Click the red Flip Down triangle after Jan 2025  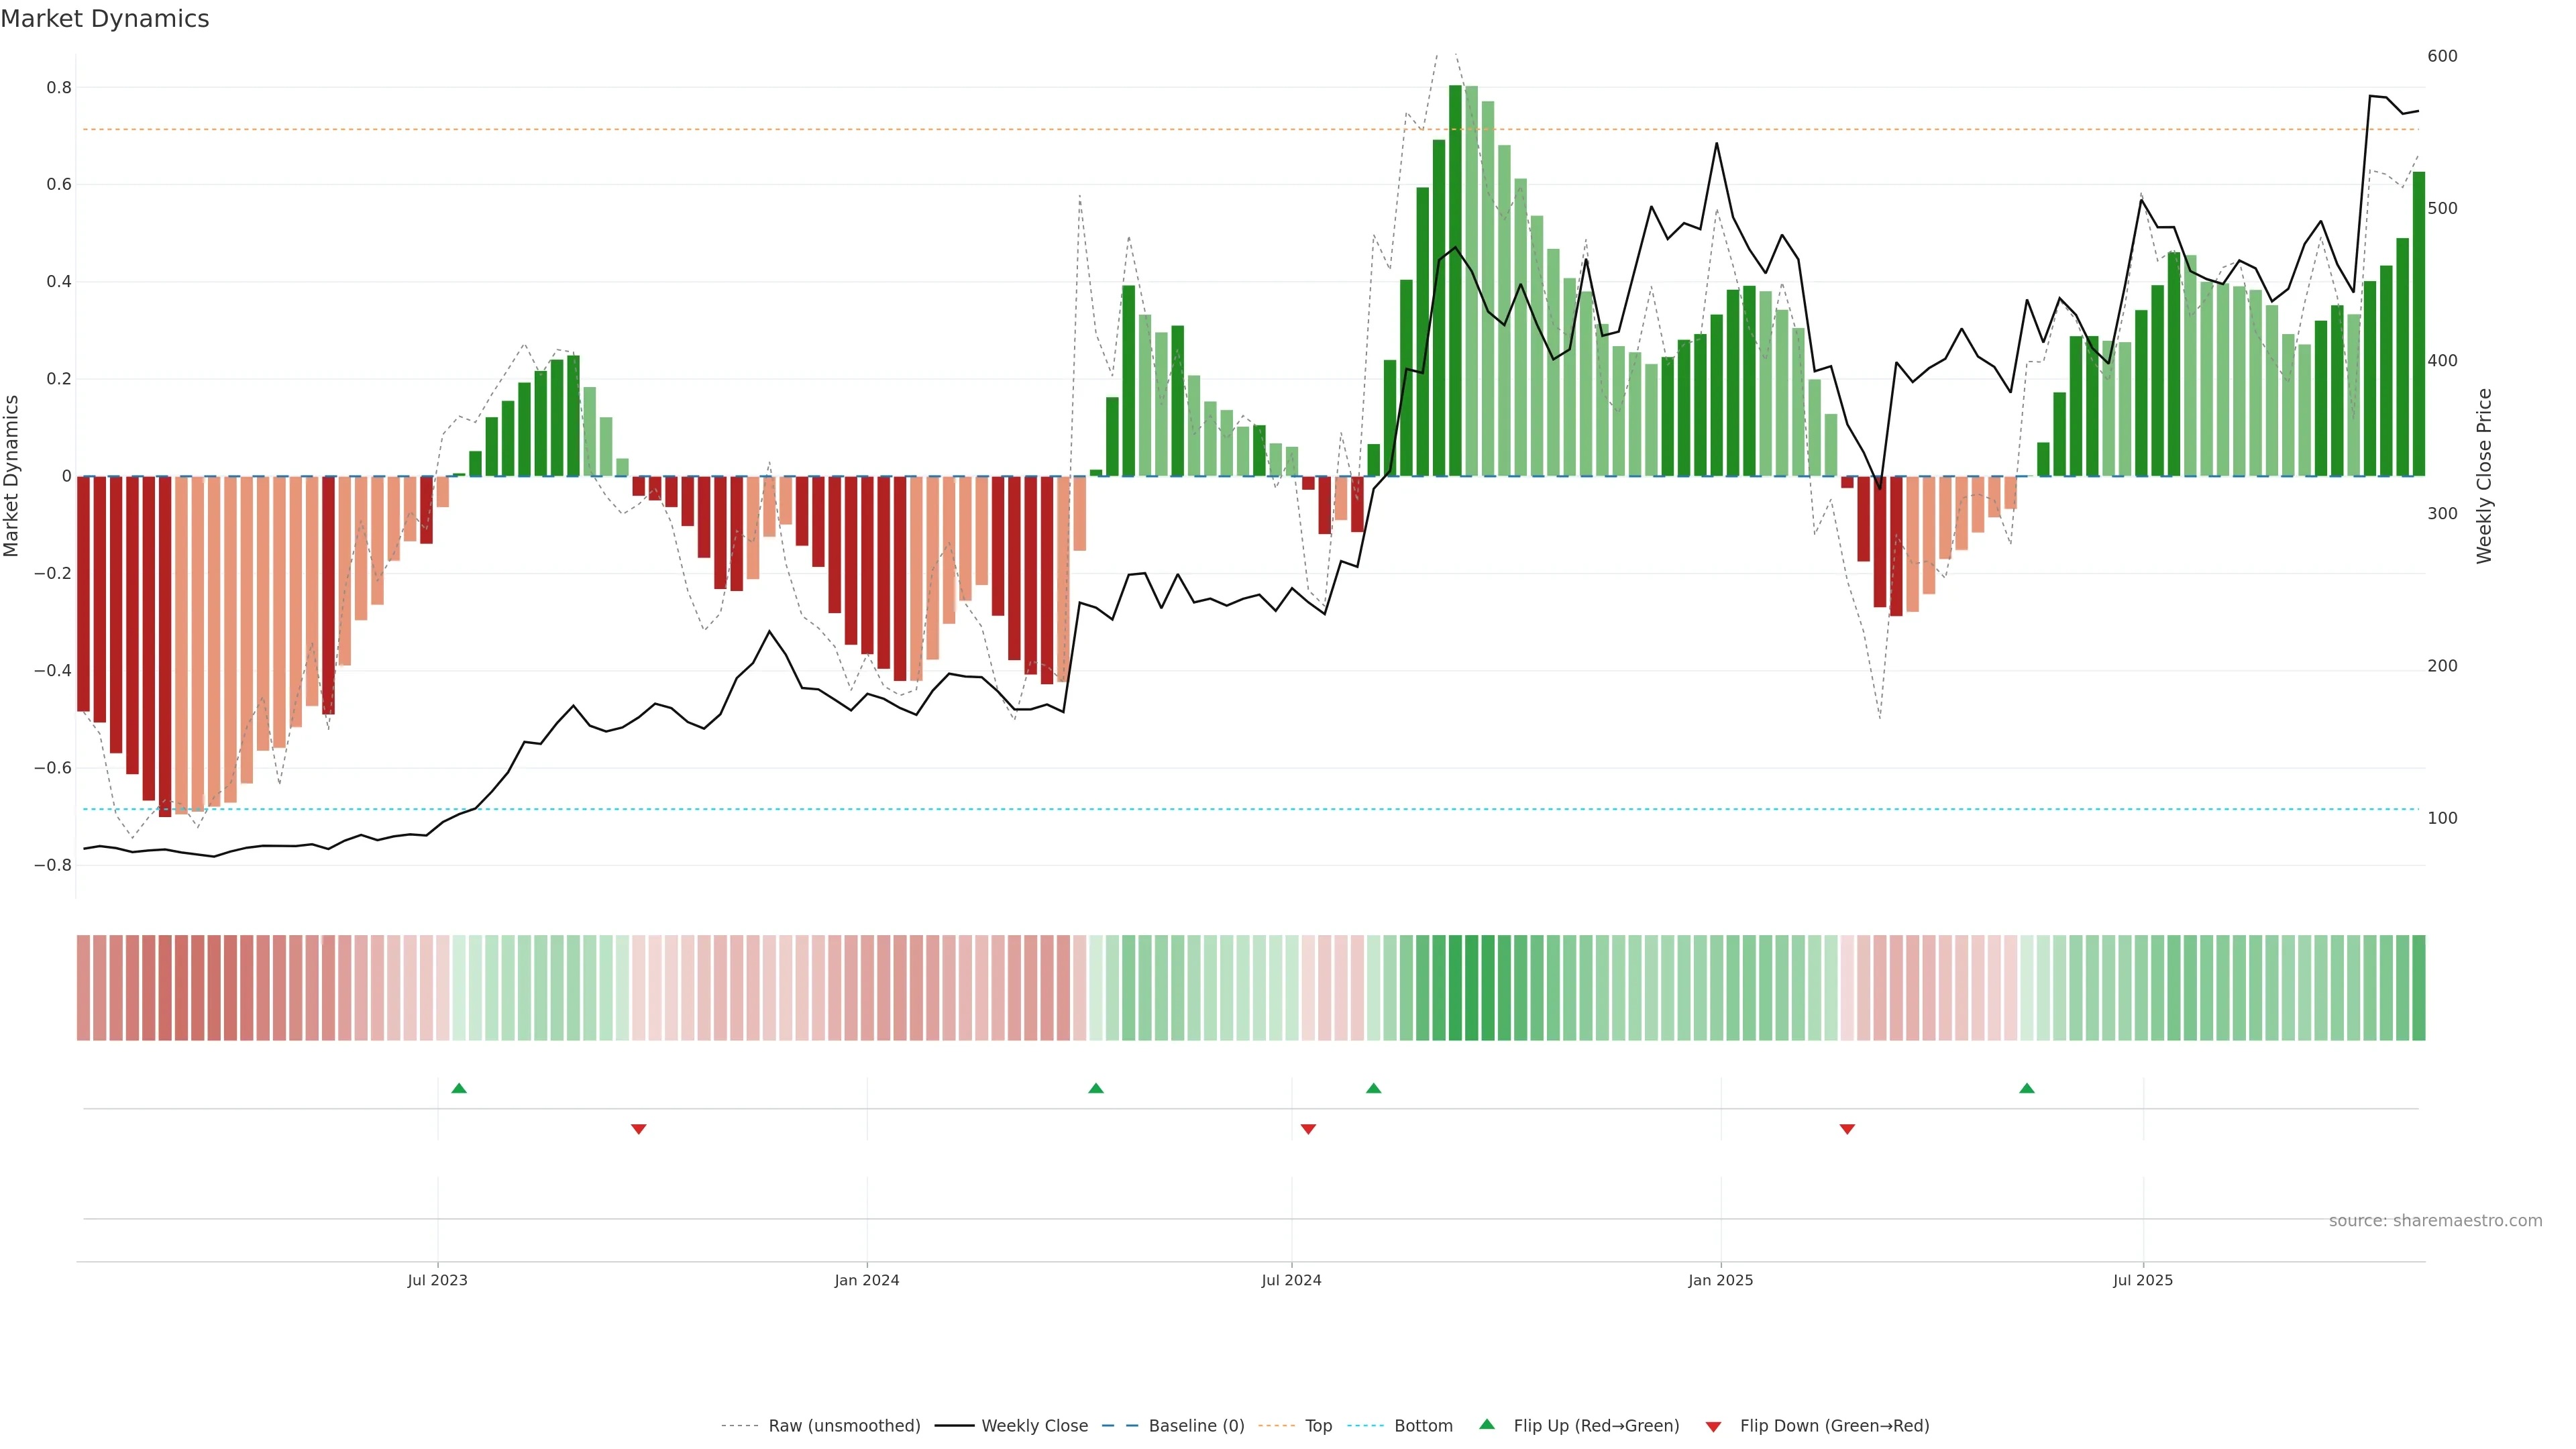tap(1847, 1129)
